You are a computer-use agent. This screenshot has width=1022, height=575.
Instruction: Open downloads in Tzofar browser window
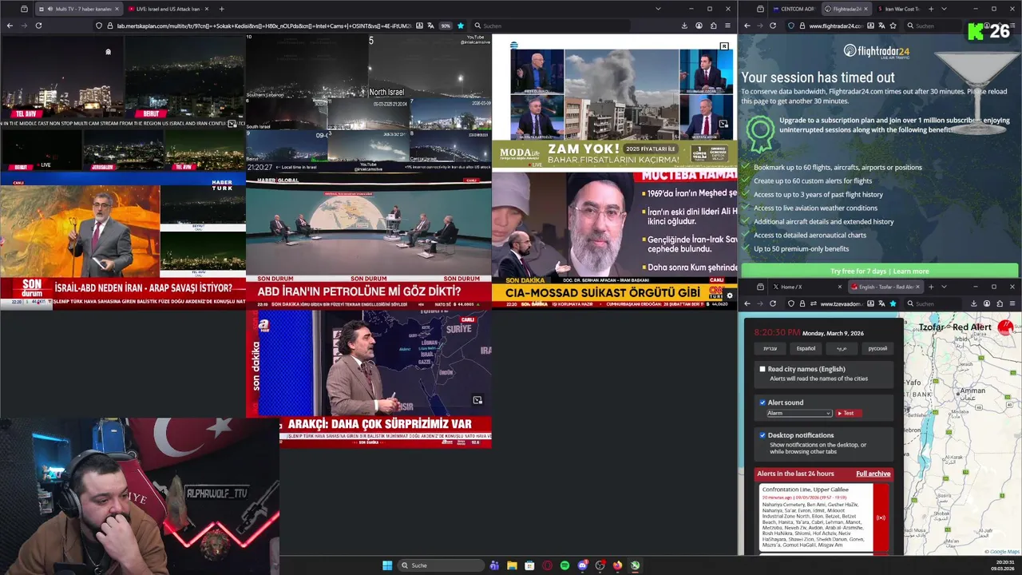(x=974, y=303)
